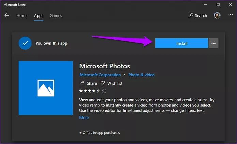Share the Microsoft Photos app
237x144 pixels.
(88, 83)
